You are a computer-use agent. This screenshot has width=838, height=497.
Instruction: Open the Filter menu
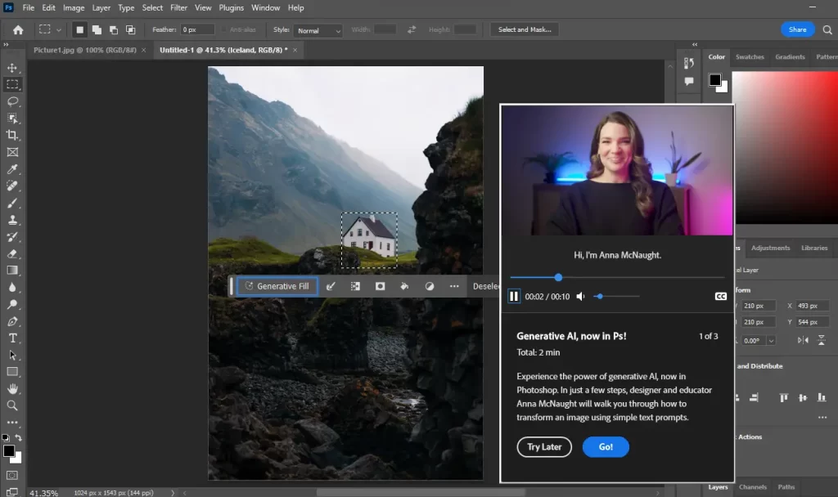pos(179,7)
